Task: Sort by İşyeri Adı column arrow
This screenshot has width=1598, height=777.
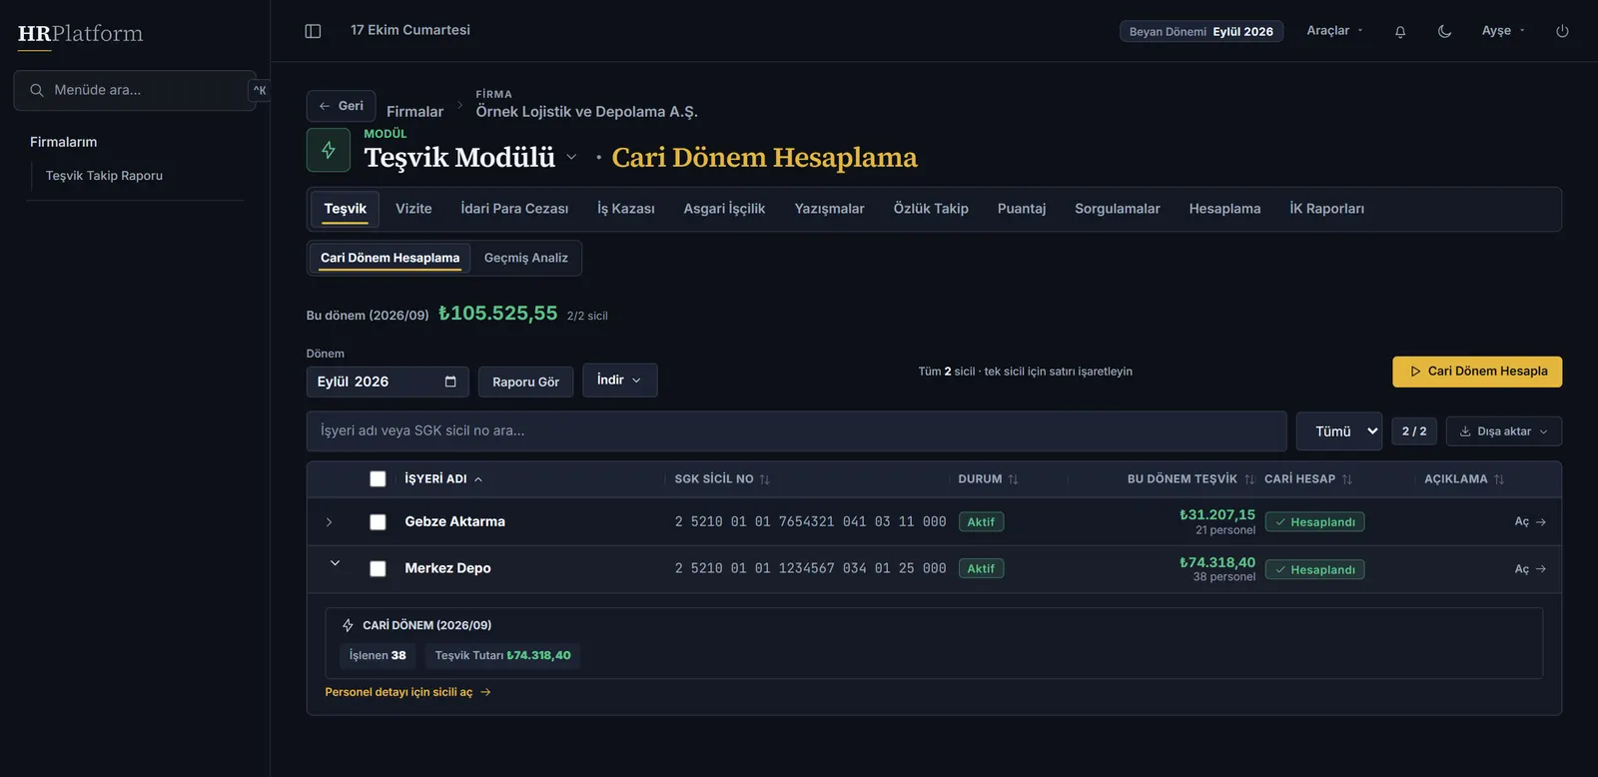Action: click(x=478, y=479)
